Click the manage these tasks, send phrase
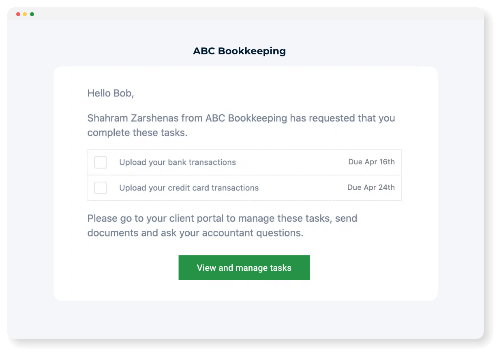Image resolution: width=501 pixels, height=356 pixels. [x=298, y=219]
